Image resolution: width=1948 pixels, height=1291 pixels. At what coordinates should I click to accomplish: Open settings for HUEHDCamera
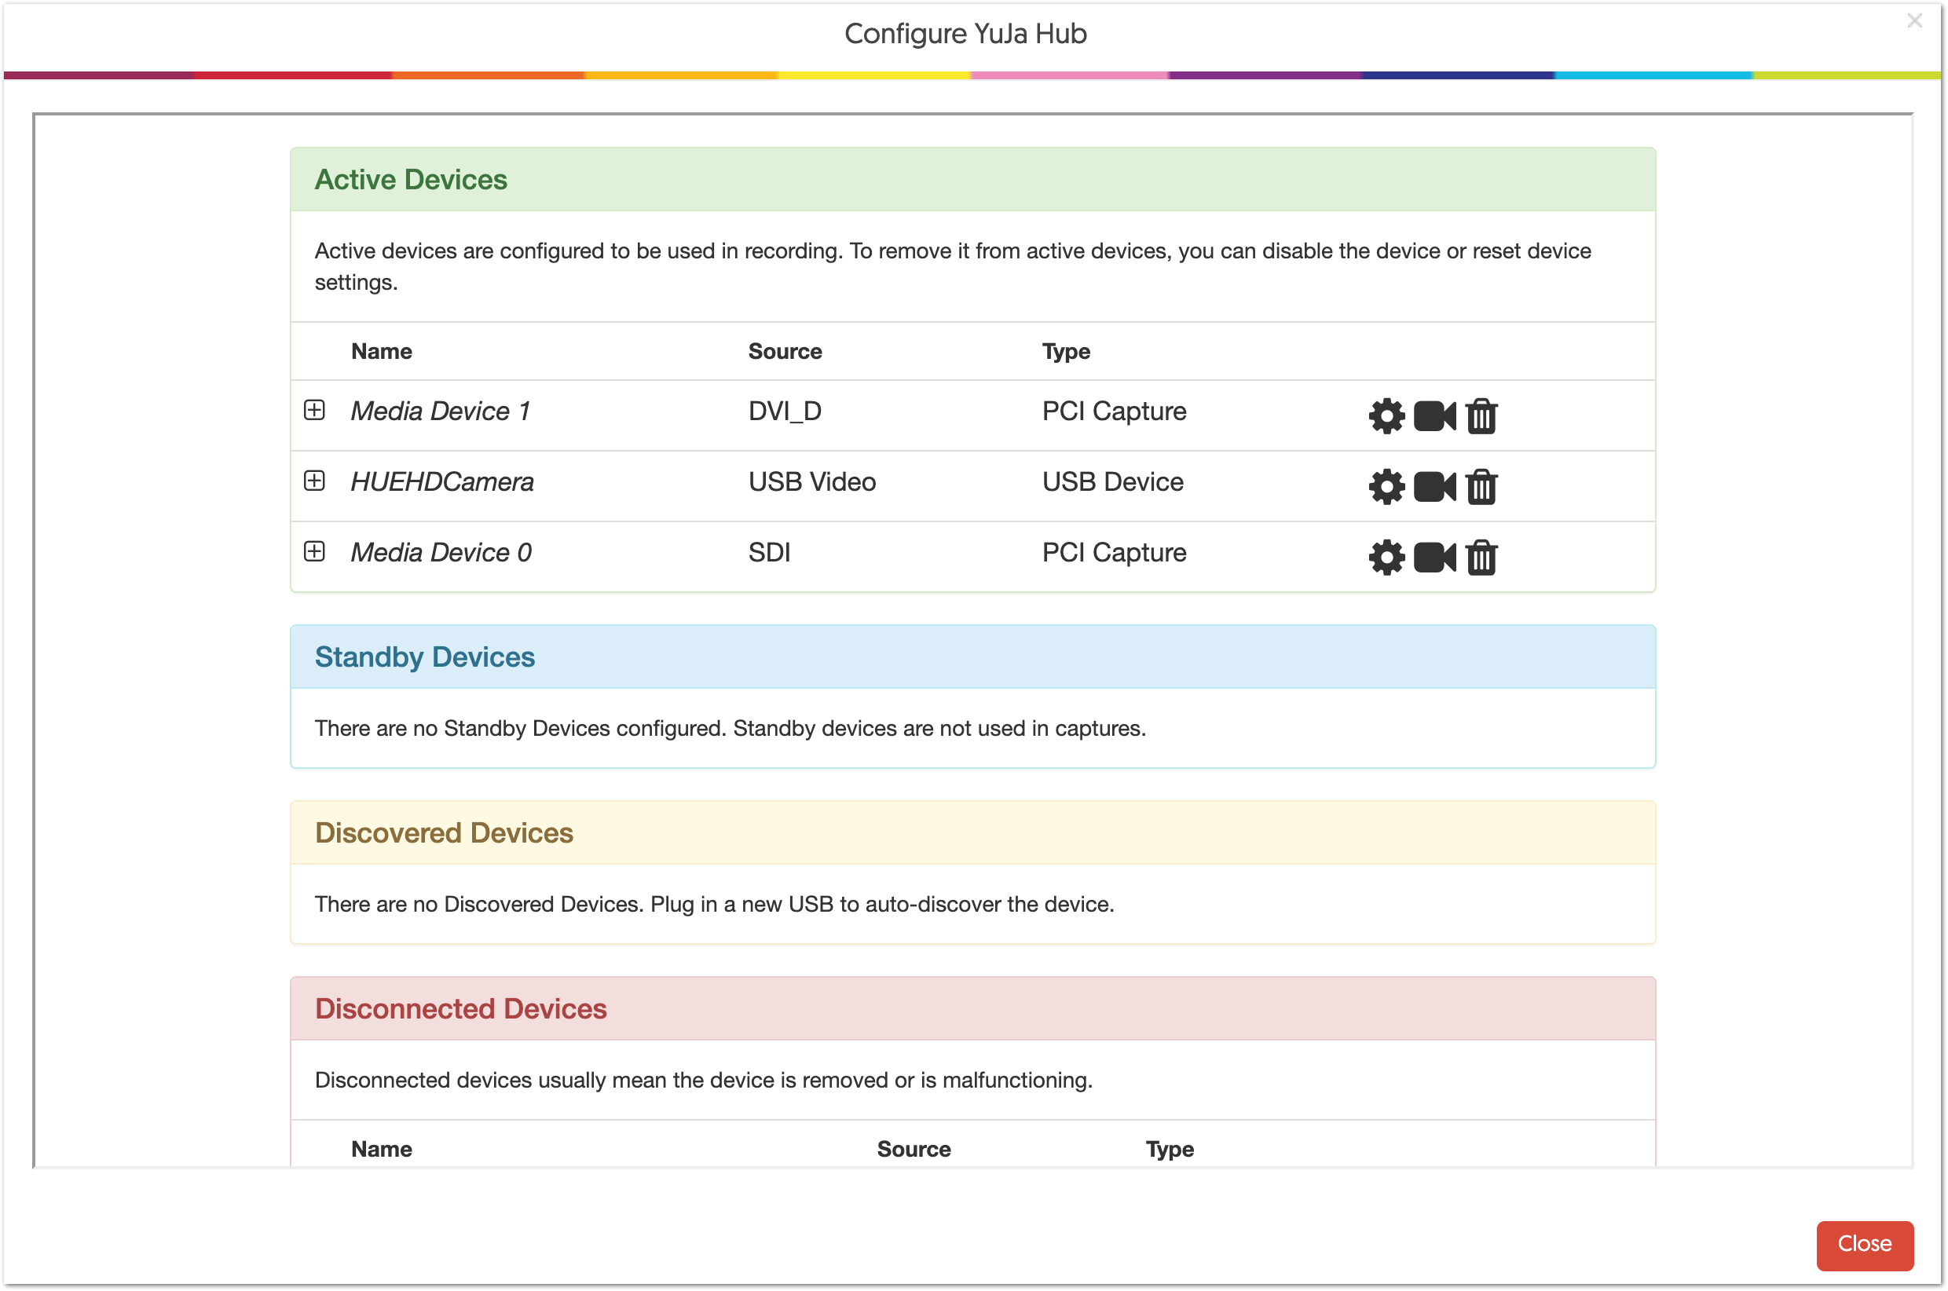[1386, 486]
